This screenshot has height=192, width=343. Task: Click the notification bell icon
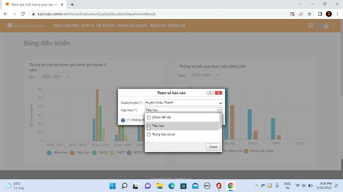pos(326,26)
